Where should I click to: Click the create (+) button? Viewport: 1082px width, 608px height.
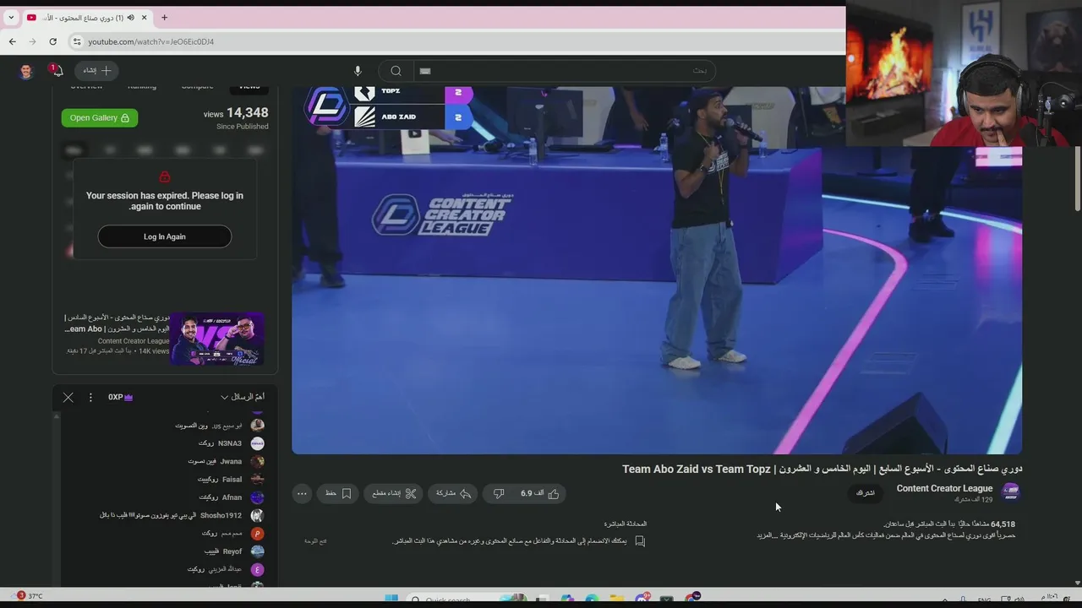click(97, 71)
